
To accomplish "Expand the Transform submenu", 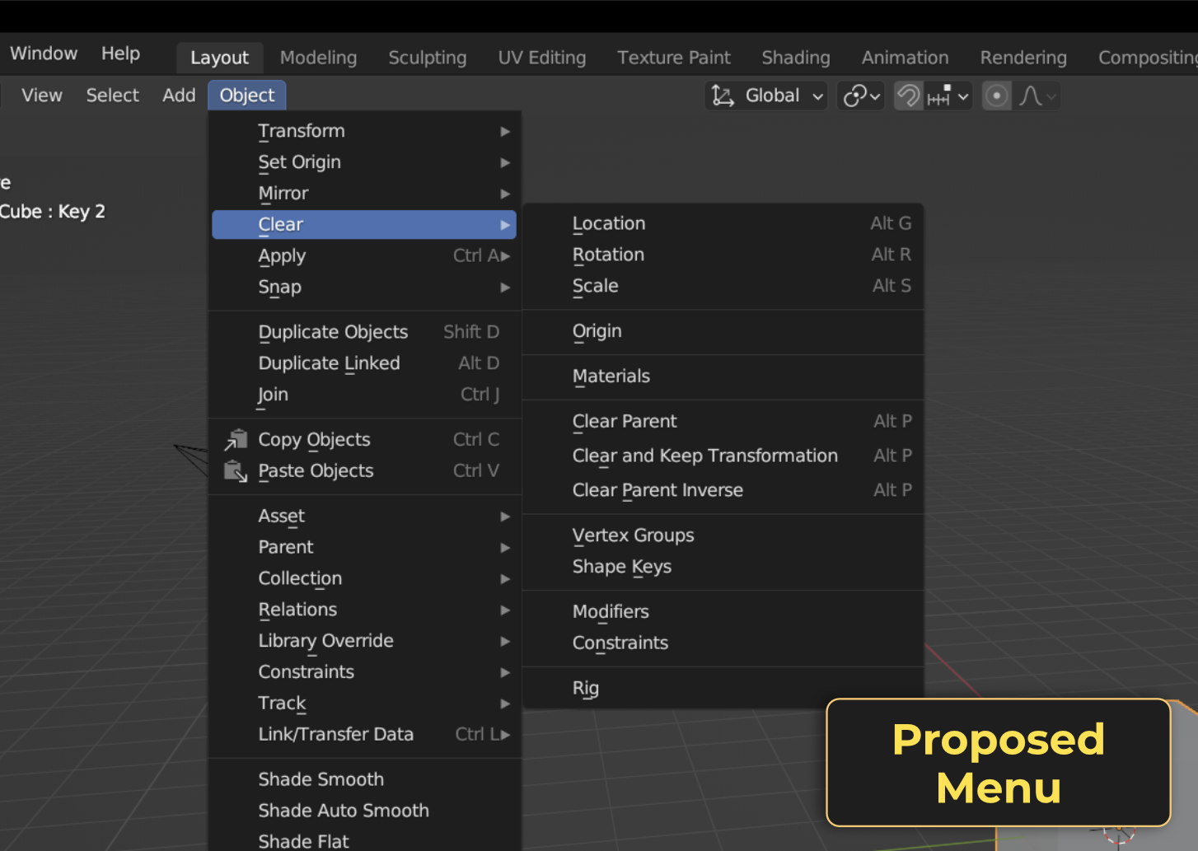I will (364, 131).
